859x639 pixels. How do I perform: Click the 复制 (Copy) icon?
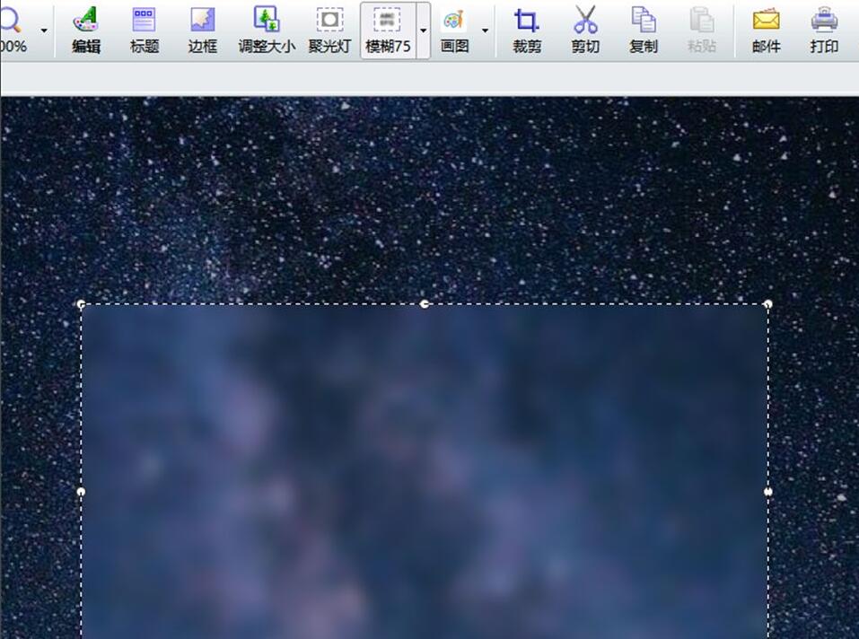(x=644, y=20)
